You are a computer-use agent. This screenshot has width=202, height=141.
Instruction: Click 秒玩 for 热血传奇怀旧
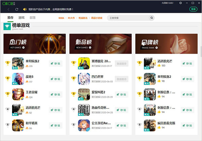pyautogui.click(x=122, y=110)
